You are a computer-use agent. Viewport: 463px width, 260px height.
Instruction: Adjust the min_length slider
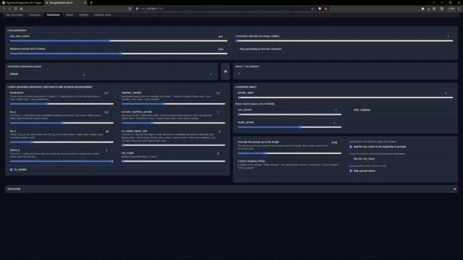click(x=174, y=161)
